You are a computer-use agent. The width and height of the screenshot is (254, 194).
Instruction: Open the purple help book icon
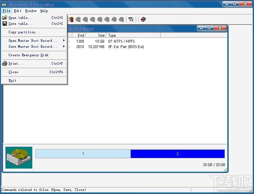pyautogui.click(x=143, y=19)
